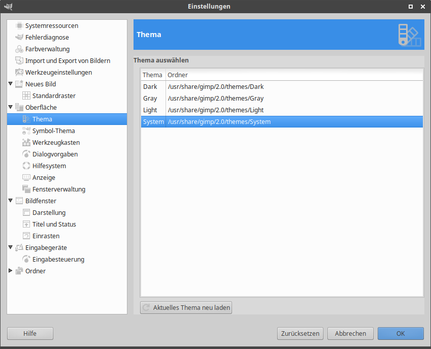Open the Einrasten page
This screenshot has width=431, height=349.
pos(46,236)
